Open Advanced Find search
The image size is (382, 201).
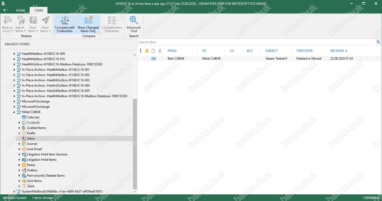click(134, 24)
